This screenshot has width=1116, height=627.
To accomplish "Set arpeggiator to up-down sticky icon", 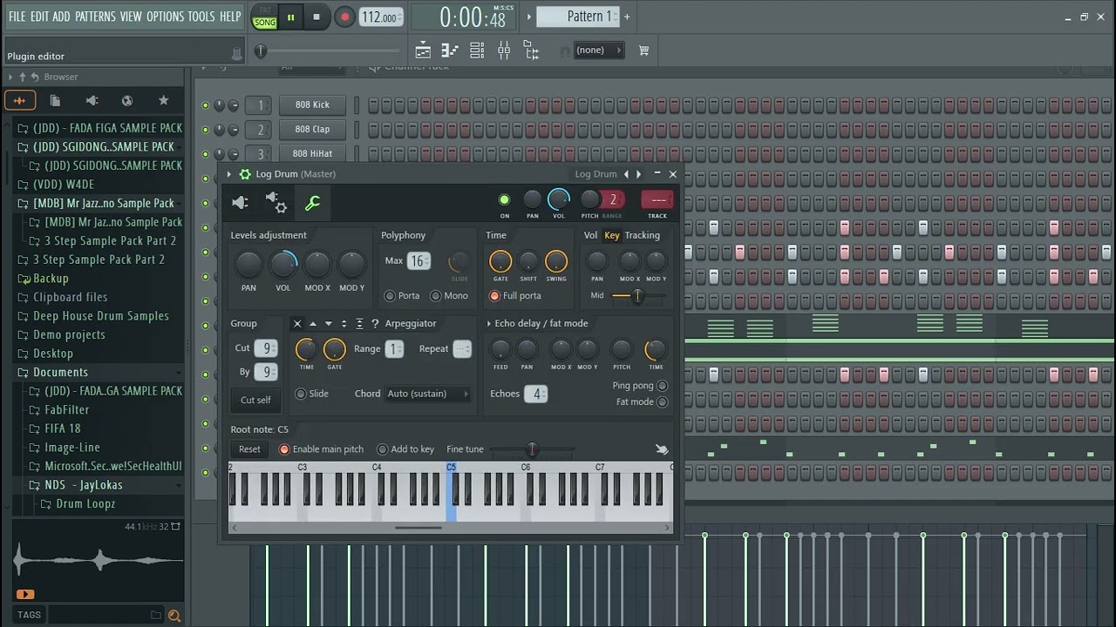I will pyautogui.click(x=360, y=323).
